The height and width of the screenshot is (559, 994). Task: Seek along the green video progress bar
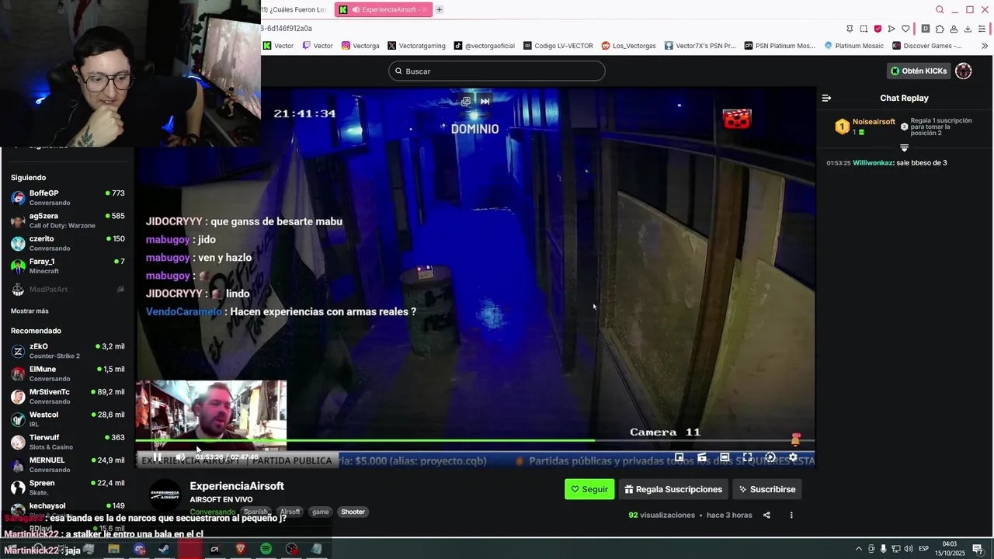tap(474, 441)
